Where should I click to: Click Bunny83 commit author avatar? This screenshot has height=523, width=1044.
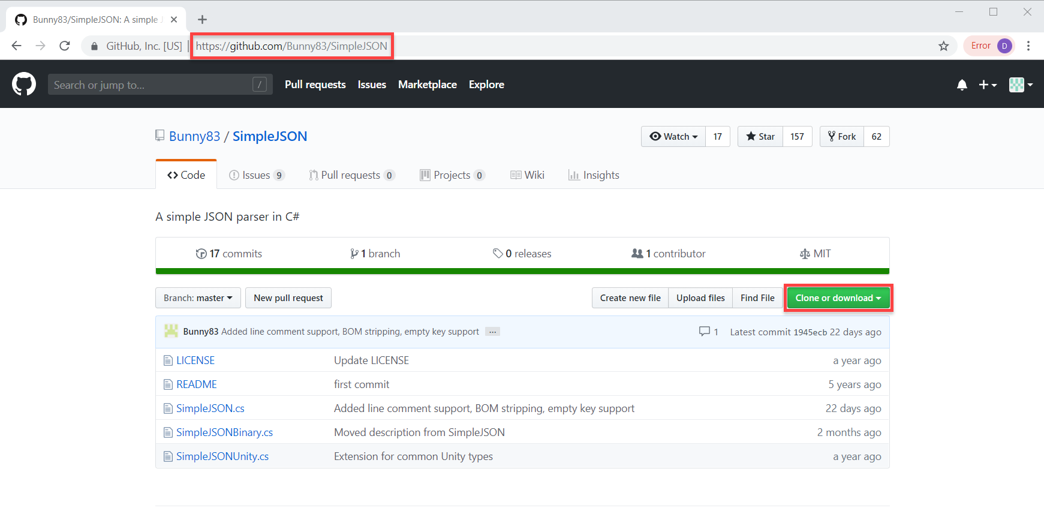point(171,331)
